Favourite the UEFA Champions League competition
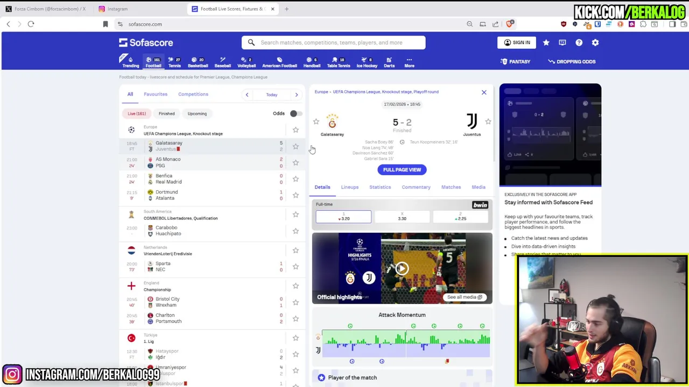 click(296, 130)
